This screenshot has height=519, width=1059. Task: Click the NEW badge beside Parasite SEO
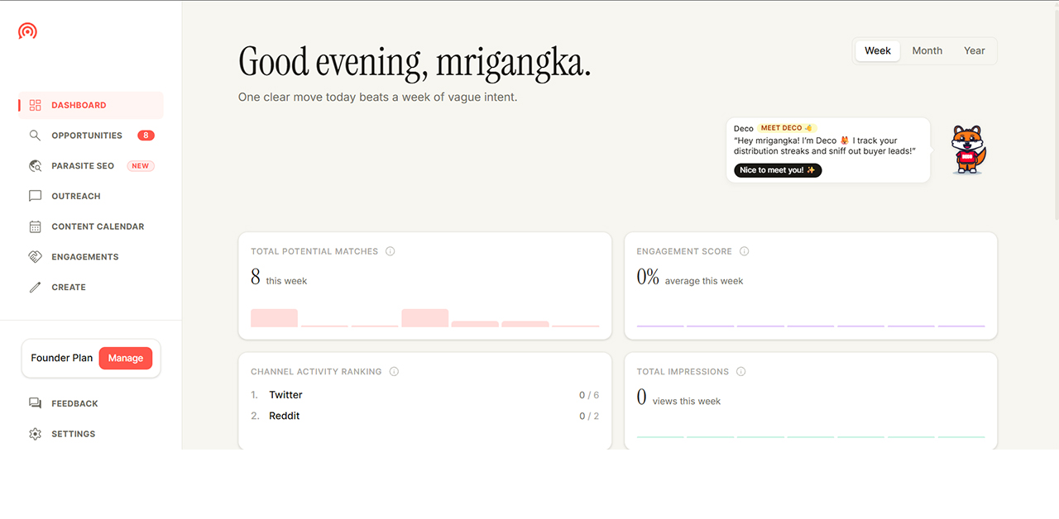[x=141, y=166]
